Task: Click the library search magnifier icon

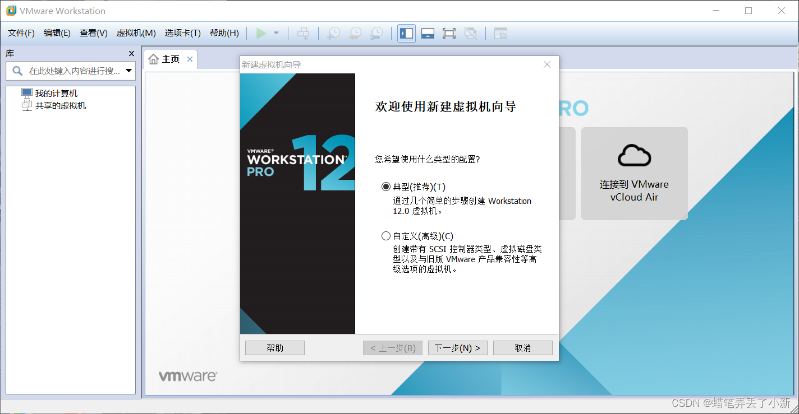Action: tap(17, 71)
